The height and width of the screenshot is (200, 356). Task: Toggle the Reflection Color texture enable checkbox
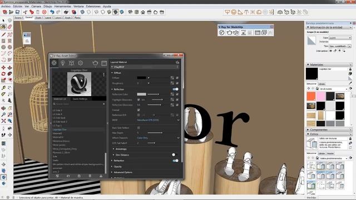(177, 94)
